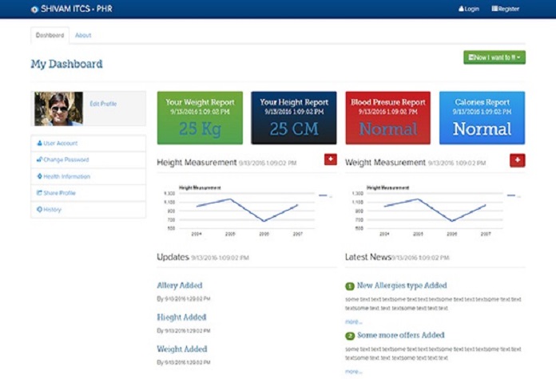Click the User Account person icon
556x379 pixels.
[x=39, y=143]
